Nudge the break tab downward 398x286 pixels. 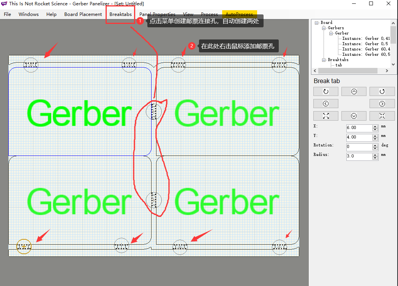[354, 116]
